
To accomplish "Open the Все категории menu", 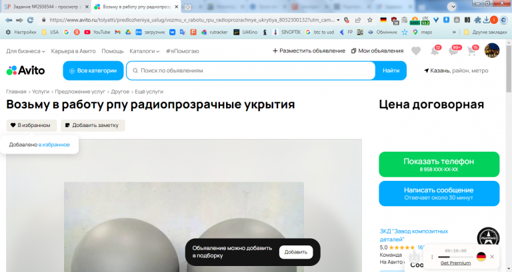I will 93,70.
